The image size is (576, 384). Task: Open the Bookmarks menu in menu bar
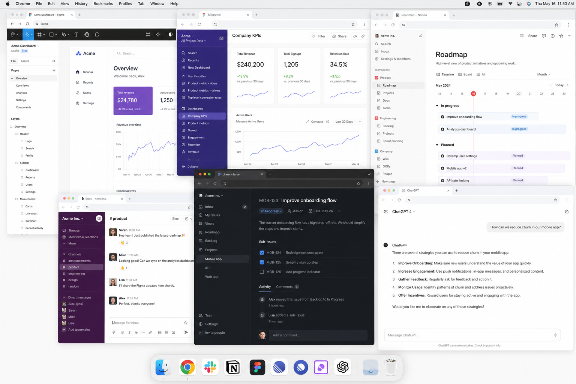pyautogui.click(x=103, y=4)
